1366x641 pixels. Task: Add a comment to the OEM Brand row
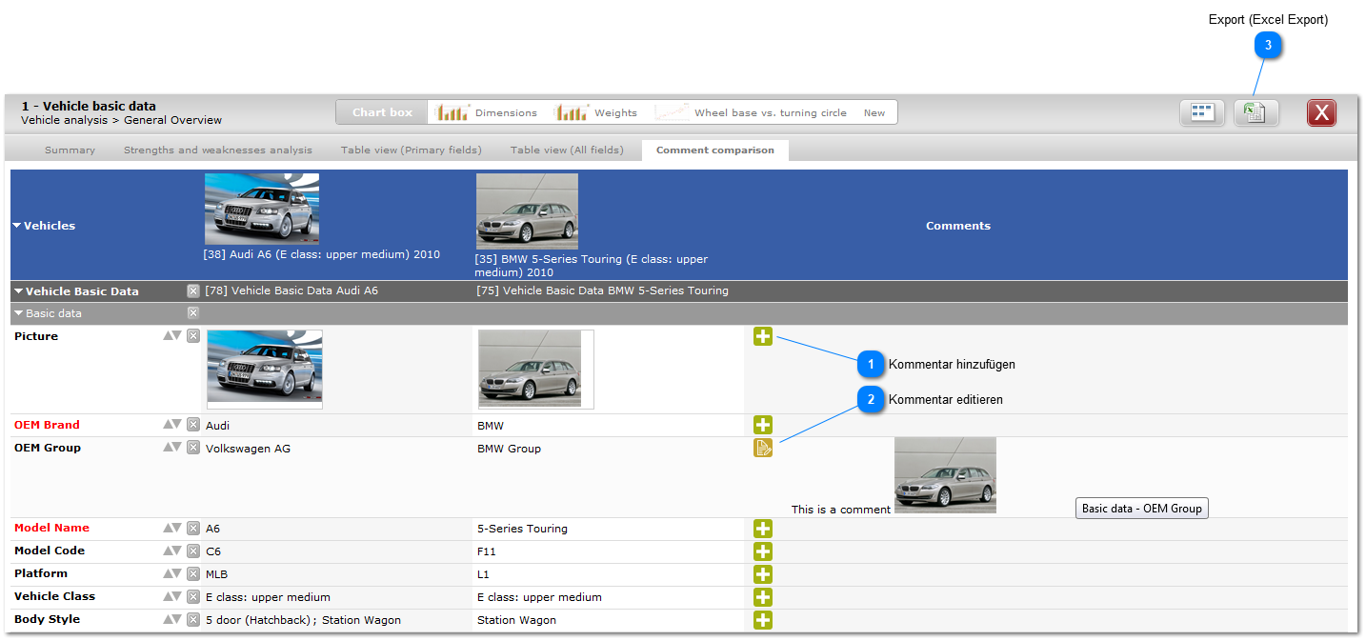tap(763, 425)
